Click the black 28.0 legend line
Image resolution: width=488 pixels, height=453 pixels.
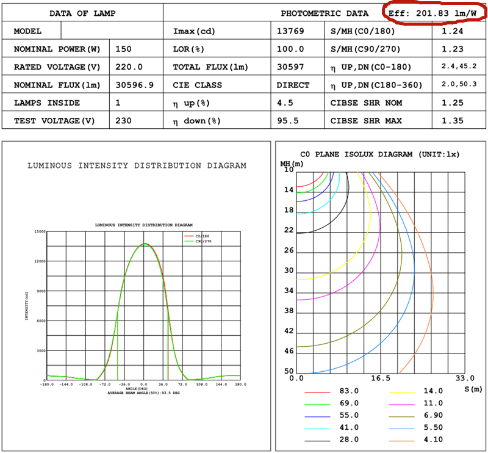click(317, 440)
